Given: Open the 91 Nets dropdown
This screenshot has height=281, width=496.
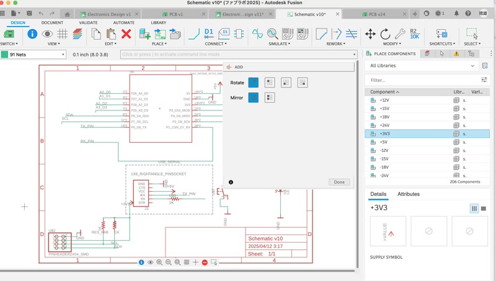Looking at the screenshot, I should click(33, 55).
